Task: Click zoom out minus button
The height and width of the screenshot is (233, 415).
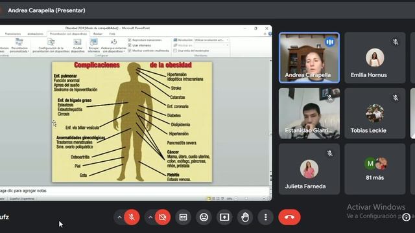Action: [236, 199]
